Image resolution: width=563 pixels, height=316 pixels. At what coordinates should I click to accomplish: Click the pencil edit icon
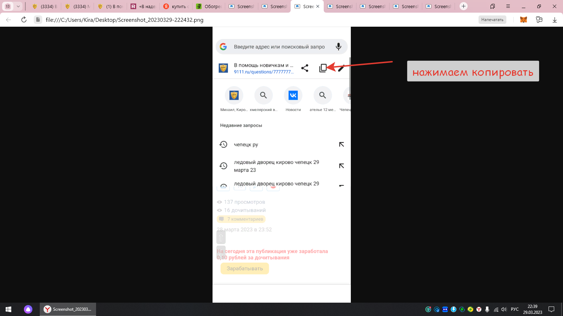click(x=341, y=68)
